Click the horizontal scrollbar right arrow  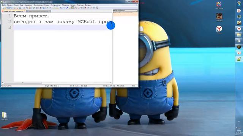[x=111, y=83]
